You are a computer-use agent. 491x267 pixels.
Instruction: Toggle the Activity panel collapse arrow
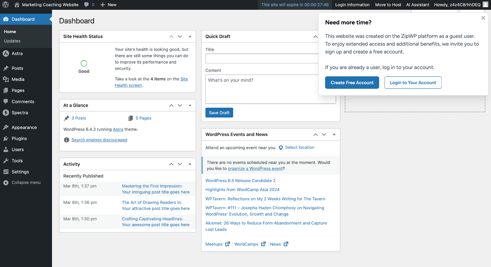pyautogui.click(x=190, y=164)
